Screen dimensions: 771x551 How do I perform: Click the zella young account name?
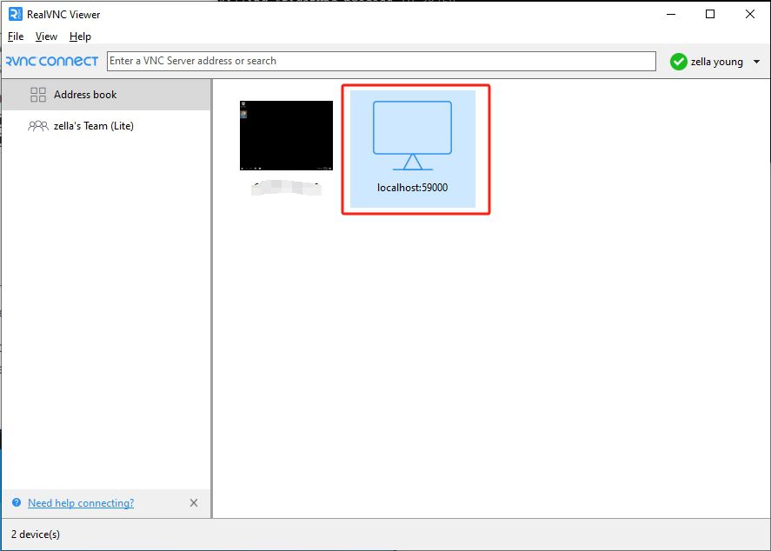coord(716,62)
